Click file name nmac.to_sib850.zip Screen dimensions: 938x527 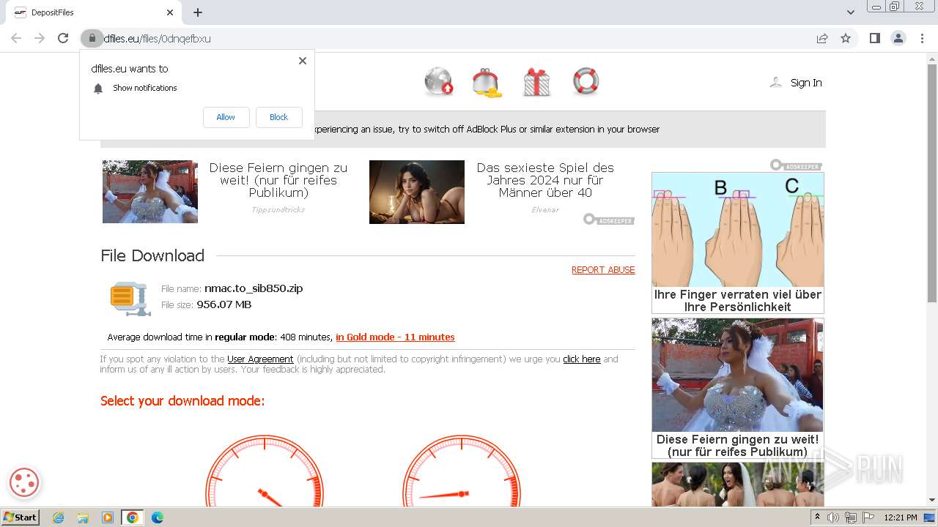[254, 288]
